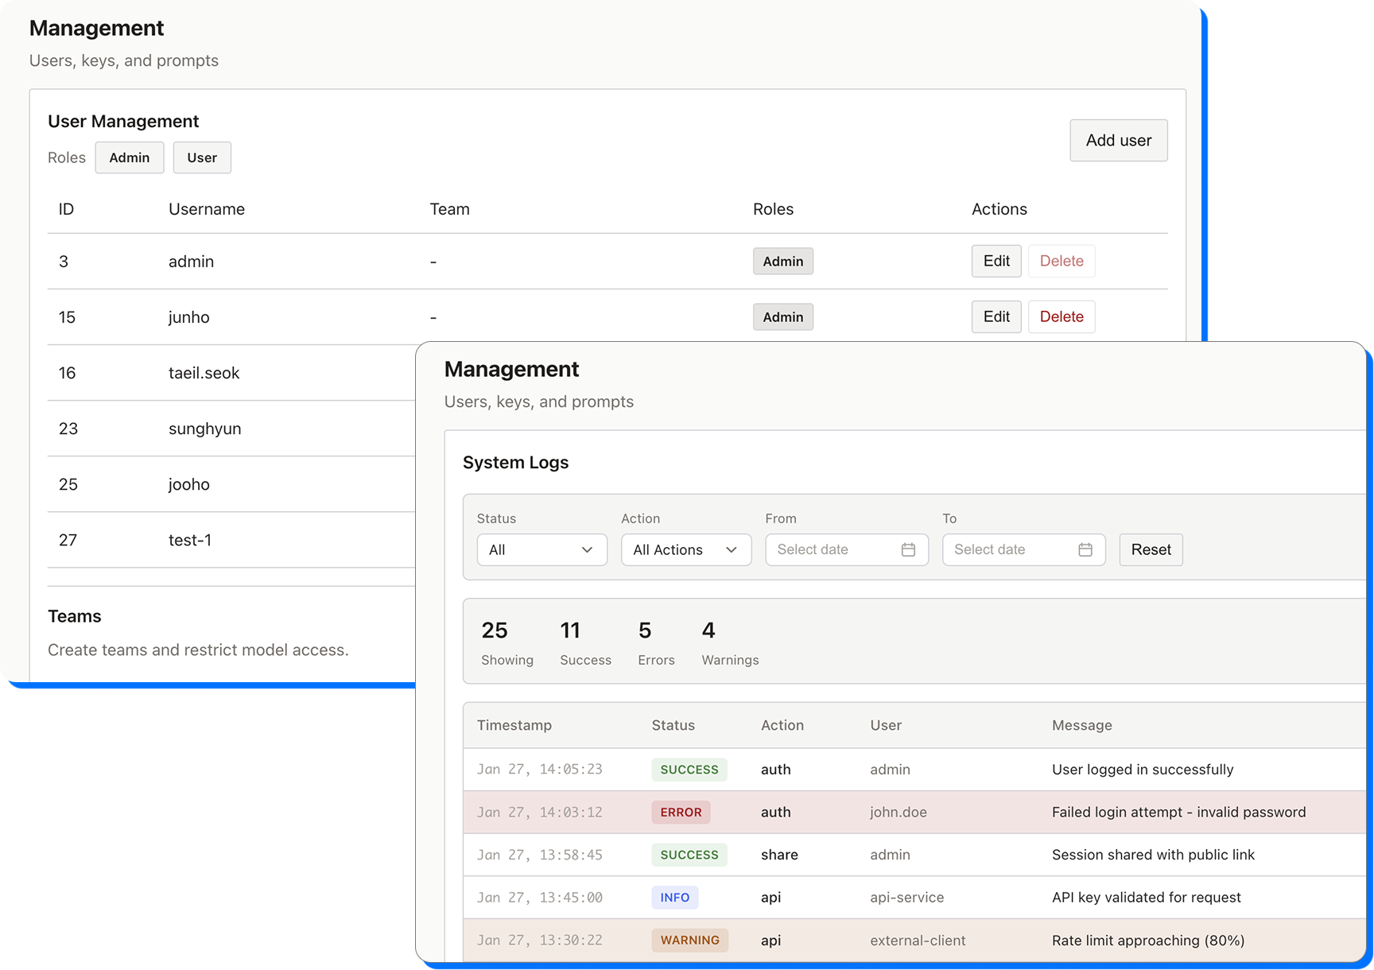Edit the junho user entry

[x=996, y=316]
